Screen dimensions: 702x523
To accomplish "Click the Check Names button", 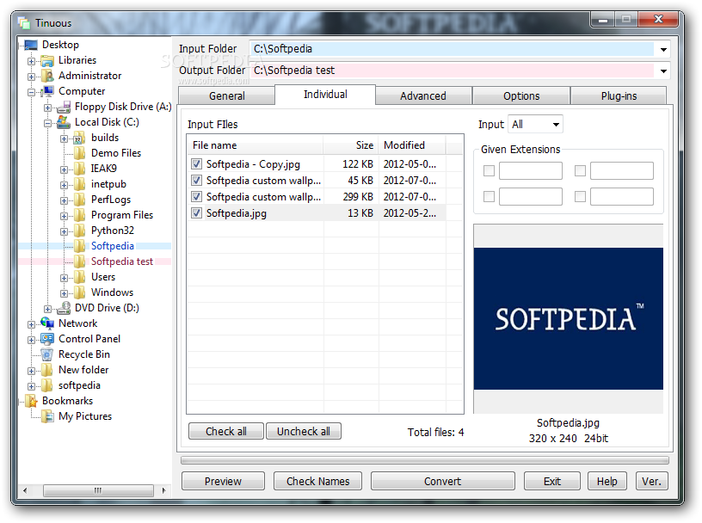I will click(317, 482).
